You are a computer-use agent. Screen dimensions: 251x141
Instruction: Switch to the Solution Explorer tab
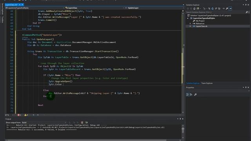(193, 83)
